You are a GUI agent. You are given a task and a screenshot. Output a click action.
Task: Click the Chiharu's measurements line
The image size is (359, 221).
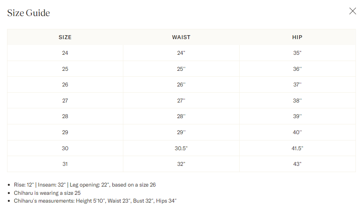click(95, 201)
